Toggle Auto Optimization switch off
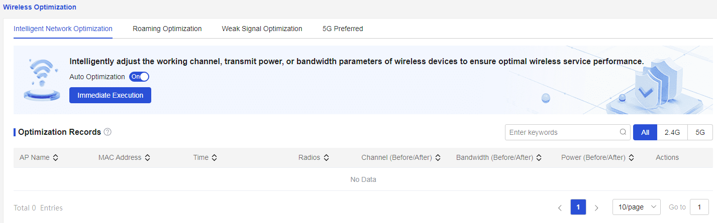This screenshot has width=717, height=223. pos(139,77)
